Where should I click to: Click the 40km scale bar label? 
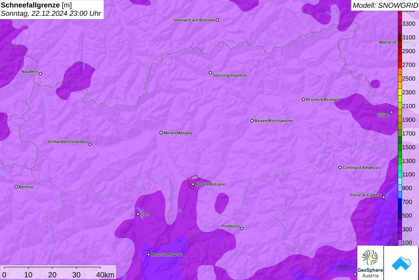[105, 275]
